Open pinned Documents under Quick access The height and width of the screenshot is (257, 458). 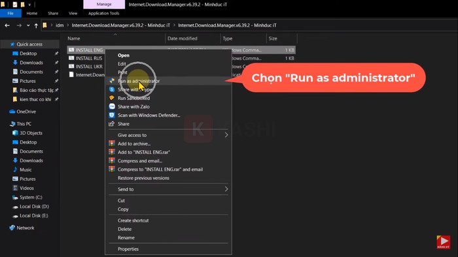click(x=31, y=72)
